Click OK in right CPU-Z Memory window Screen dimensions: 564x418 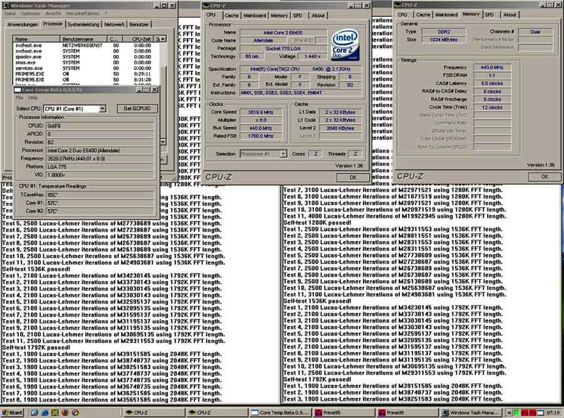point(545,176)
